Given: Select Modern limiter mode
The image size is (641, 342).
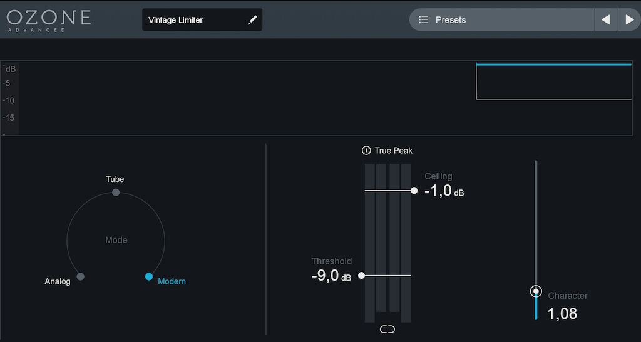Looking at the screenshot, I should pyautogui.click(x=149, y=276).
